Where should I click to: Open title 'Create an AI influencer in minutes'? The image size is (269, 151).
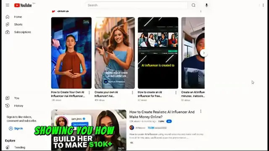[x=193, y=94]
